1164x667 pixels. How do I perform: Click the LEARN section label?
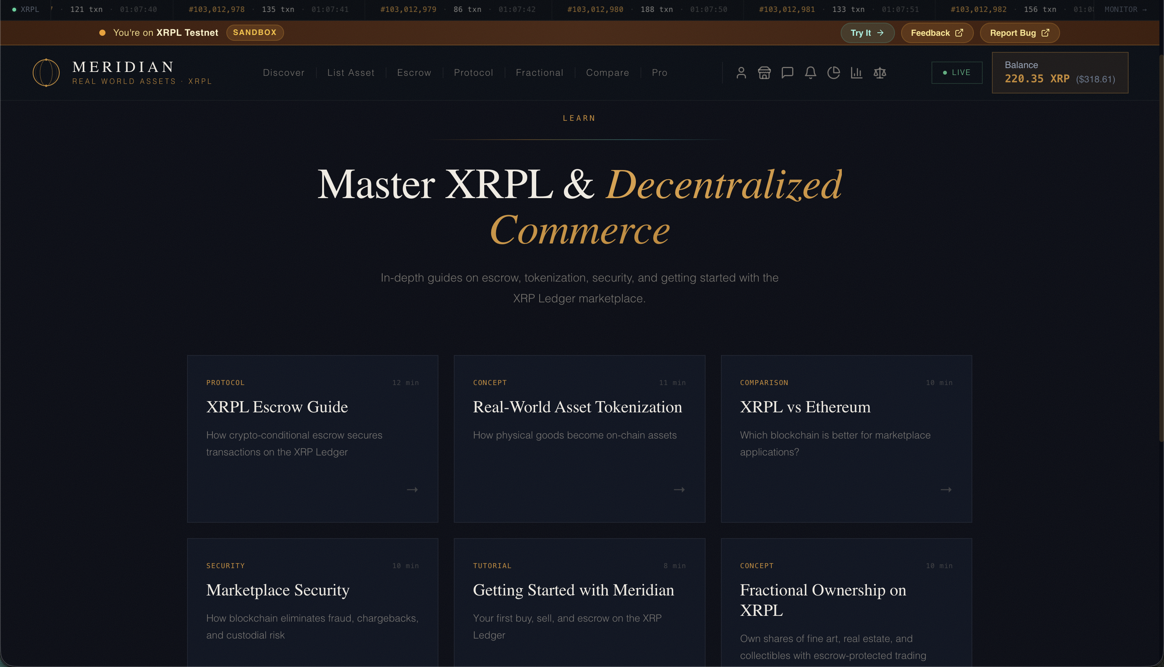(579, 118)
